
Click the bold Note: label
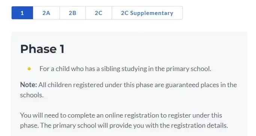pos(28,85)
